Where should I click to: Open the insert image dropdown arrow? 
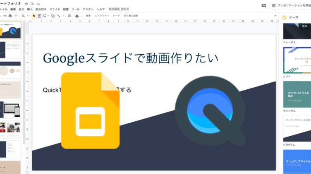click(48, 16)
